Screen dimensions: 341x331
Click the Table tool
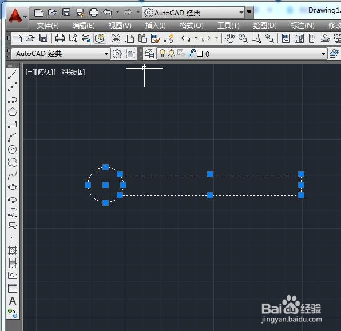13,288
